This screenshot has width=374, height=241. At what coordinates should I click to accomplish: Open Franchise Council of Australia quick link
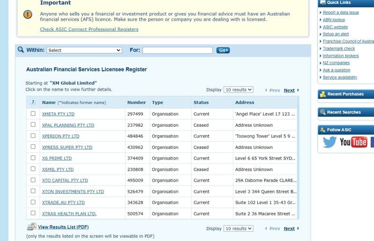pos(348,41)
